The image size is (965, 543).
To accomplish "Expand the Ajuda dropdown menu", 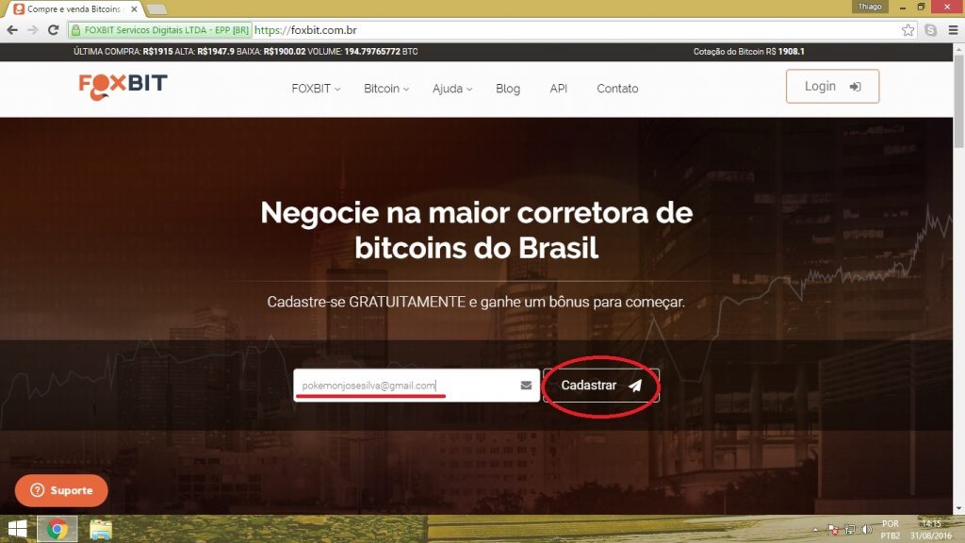I will [x=452, y=89].
